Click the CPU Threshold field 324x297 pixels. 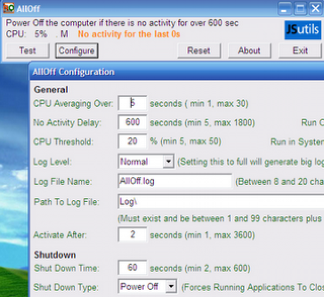click(132, 141)
